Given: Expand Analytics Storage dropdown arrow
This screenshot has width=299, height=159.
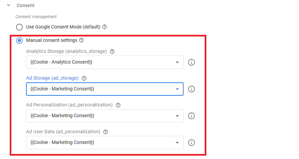Looking at the screenshot, I should pos(177,62).
